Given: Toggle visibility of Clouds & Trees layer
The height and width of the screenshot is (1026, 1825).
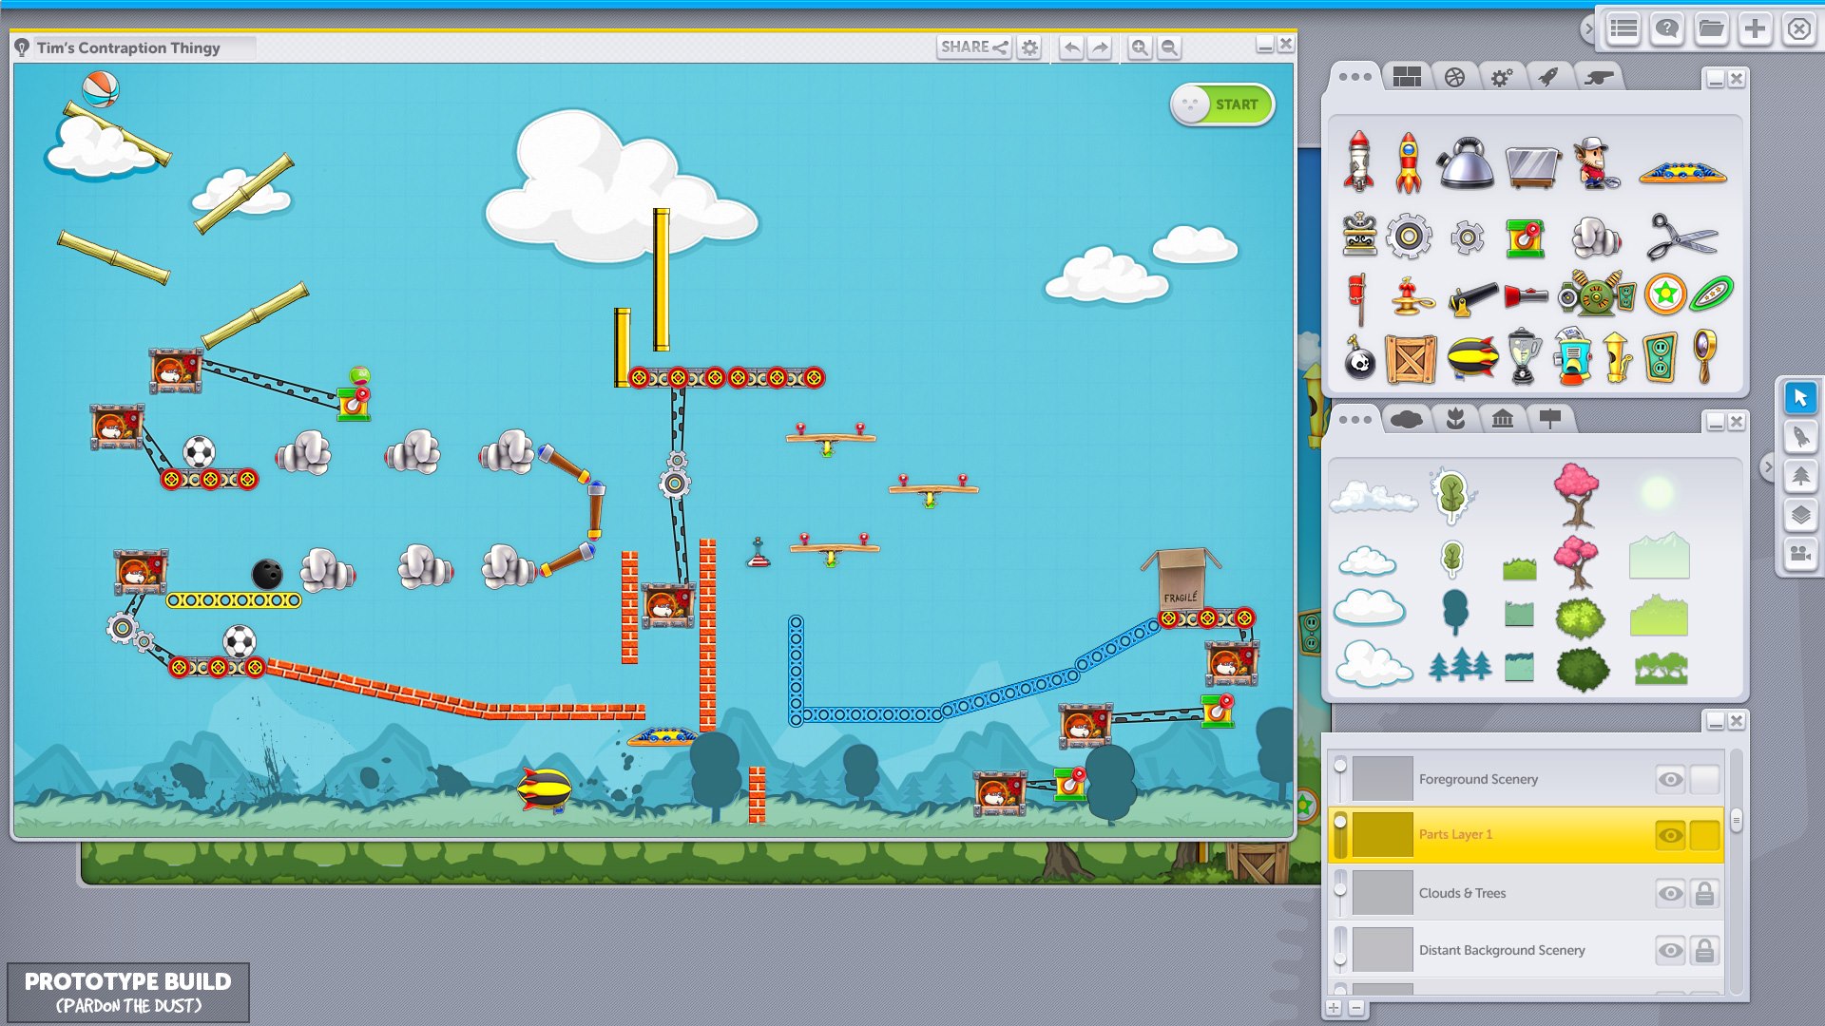Looking at the screenshot, I should [1670, 893].
